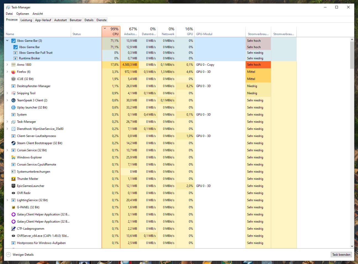
Task: Click the Xbox Game Bar Full Trust icon
Action: click(x=15, y=53)
